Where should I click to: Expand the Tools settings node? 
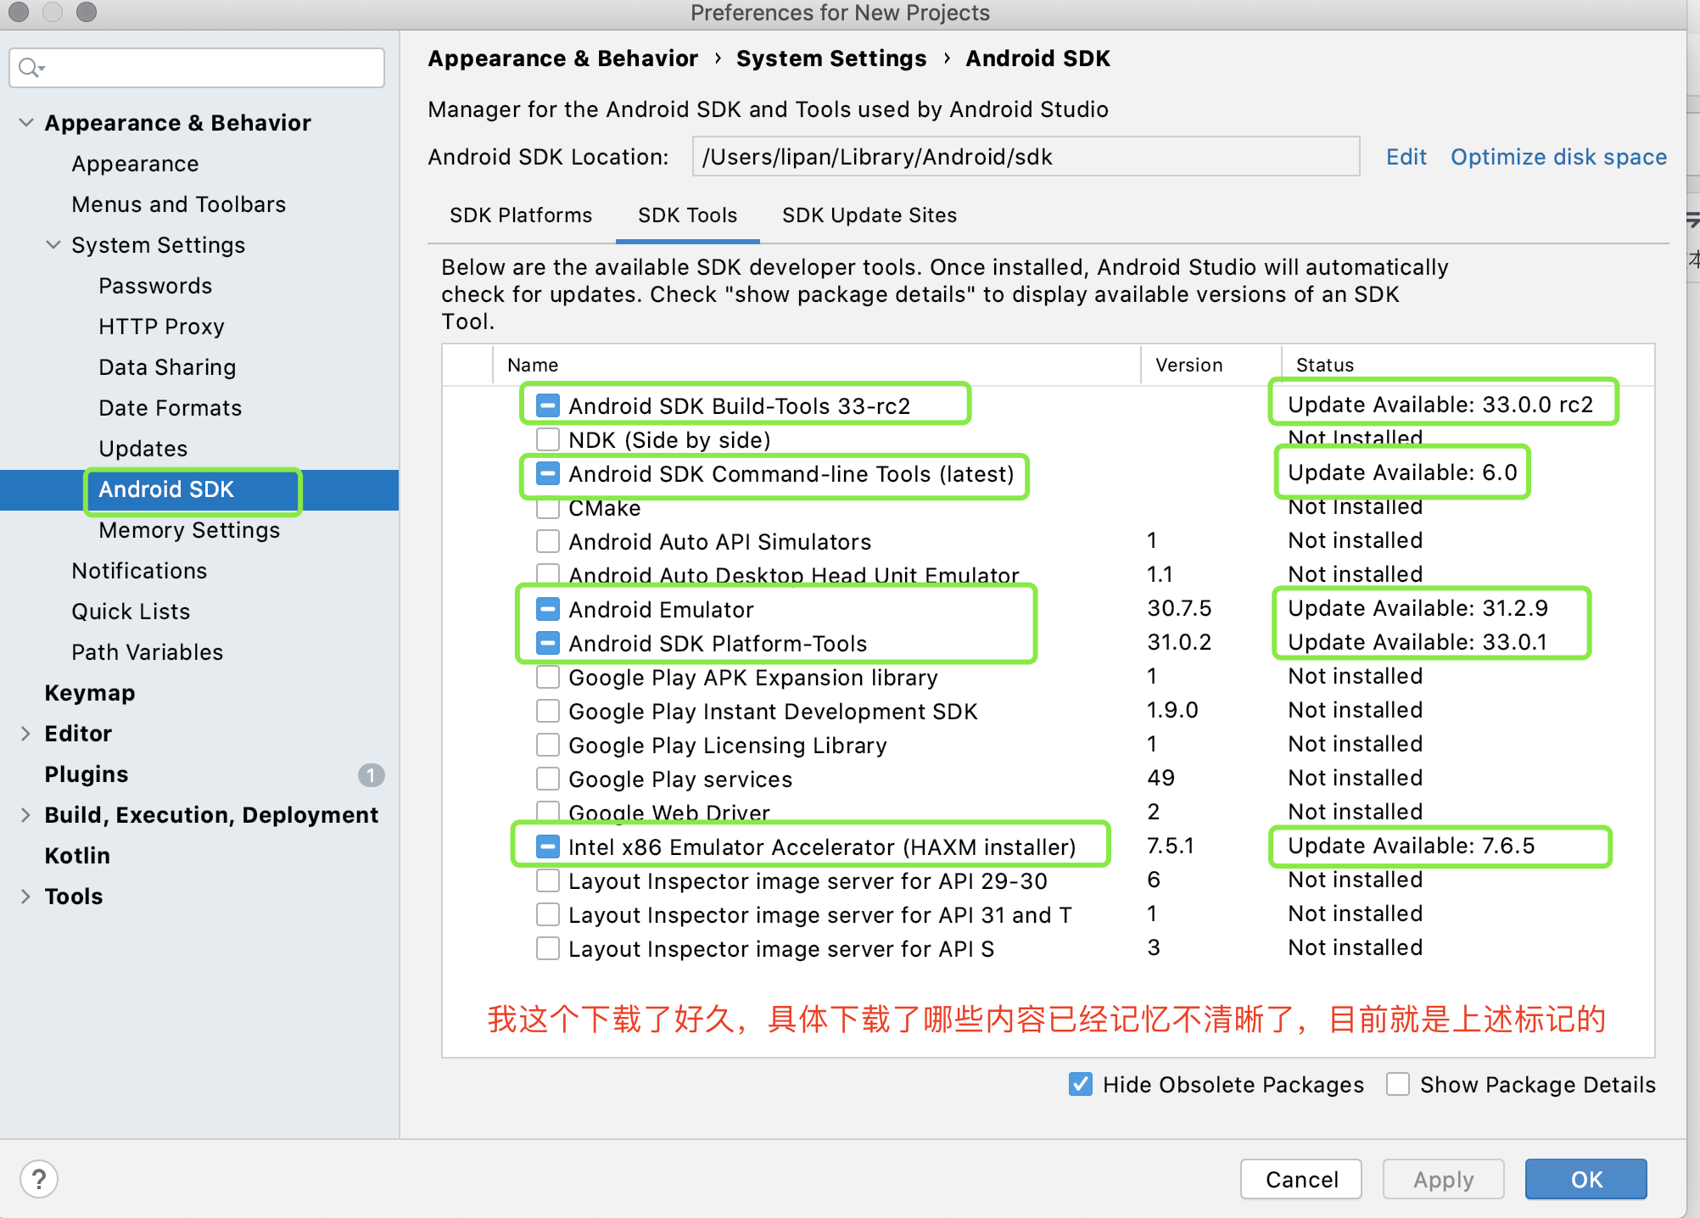pyautogui.click(x=26, y=897)
